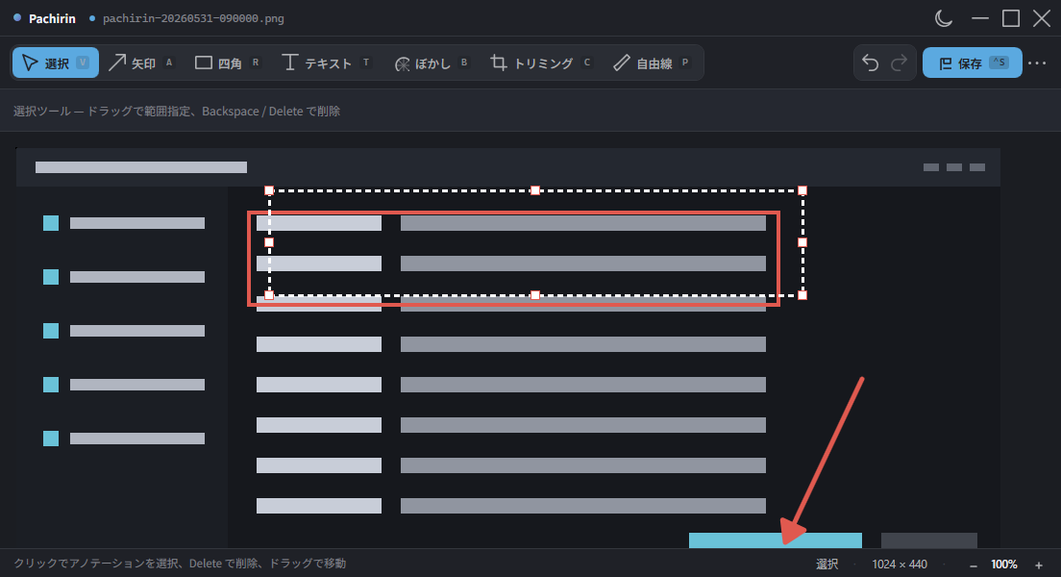This screenshot has height=577, width=1061.
Task: Grab the top-middle selection handle
Action: (x=535, y=190)
